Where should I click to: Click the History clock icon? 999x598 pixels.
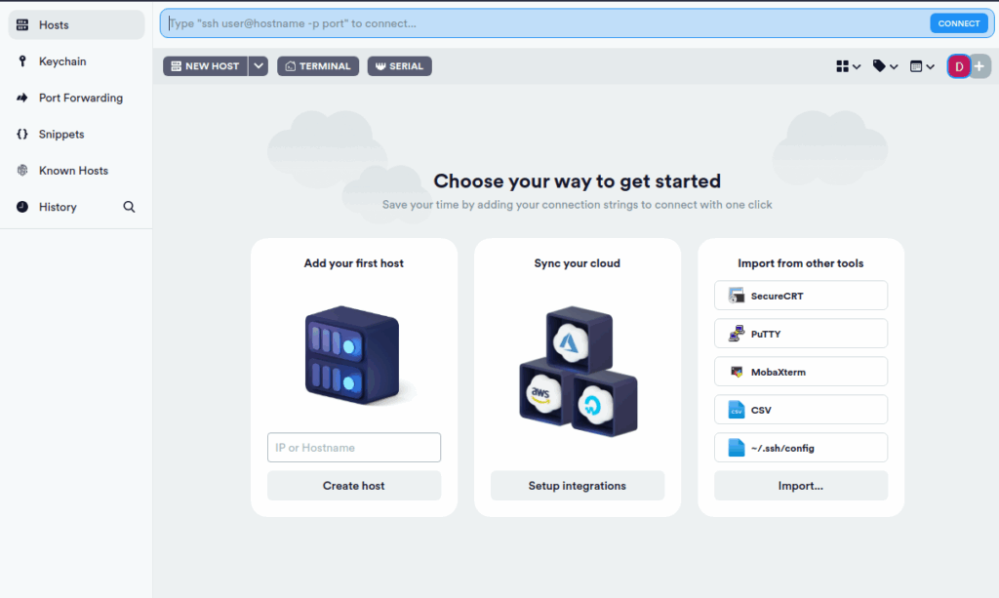[22, 207]
